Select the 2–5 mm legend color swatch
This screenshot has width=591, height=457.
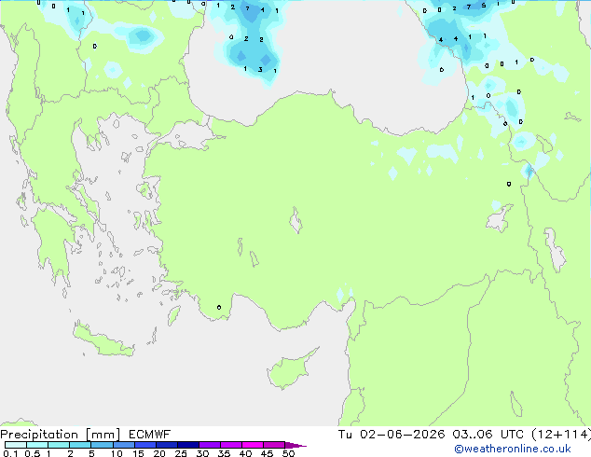click(80, 445)
